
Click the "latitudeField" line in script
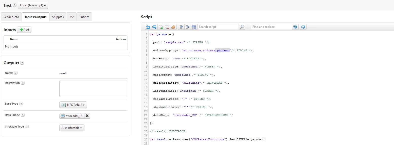coord(187,91)
